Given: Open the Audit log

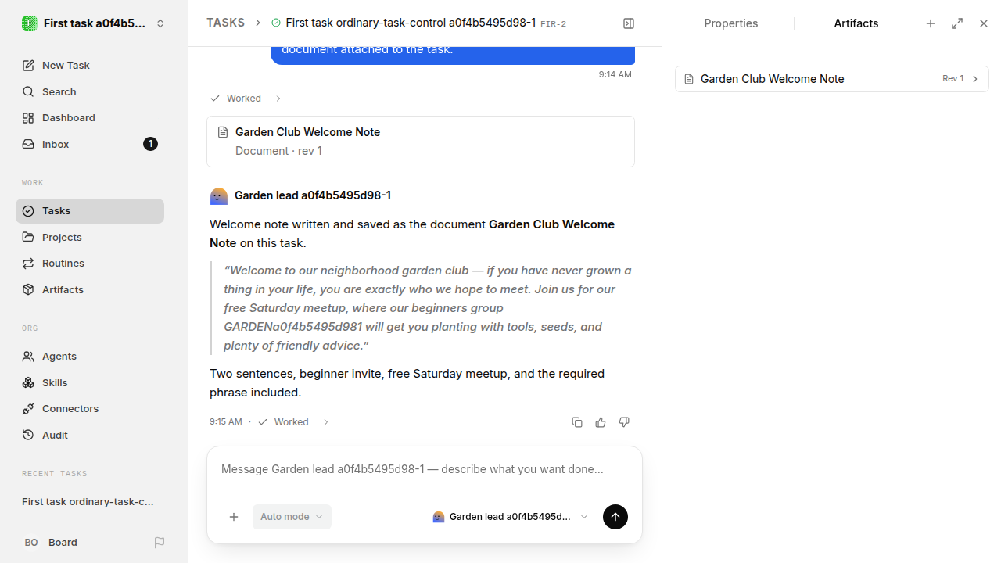Looking at the screenshot, I should pyautogui.click(x=90, y=435).
